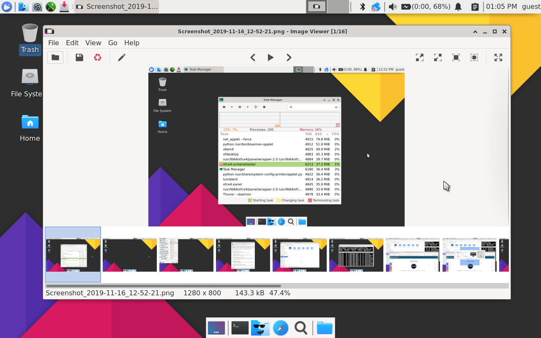The image size is (541, 338).
Task: Click the 01:05 PM clock
Action: tap(502, 6)
